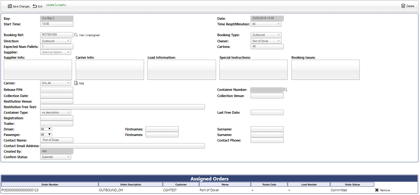Click the Start Time field
This screenshot has width=420, height=195.
pos(57,24)
